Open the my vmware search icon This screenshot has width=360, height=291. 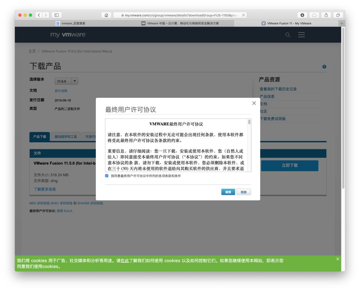pos(288,35)
